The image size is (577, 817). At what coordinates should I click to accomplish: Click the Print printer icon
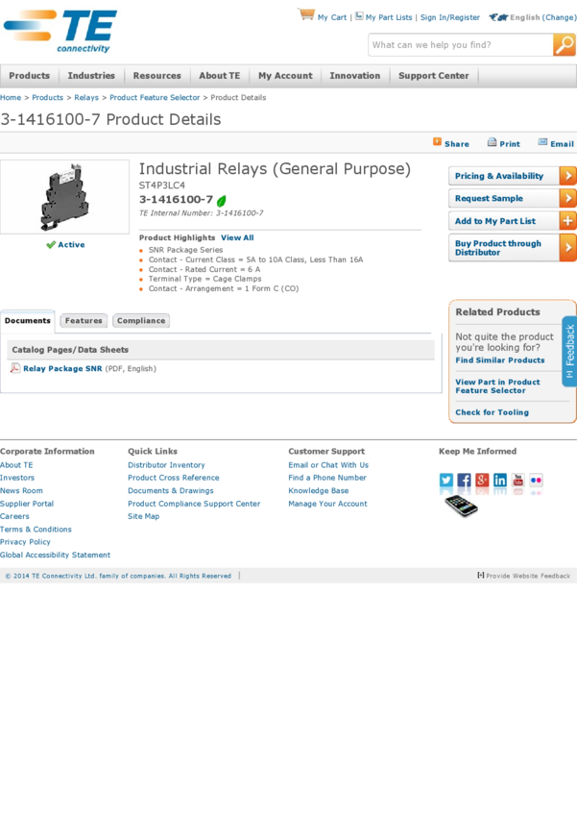492,142
